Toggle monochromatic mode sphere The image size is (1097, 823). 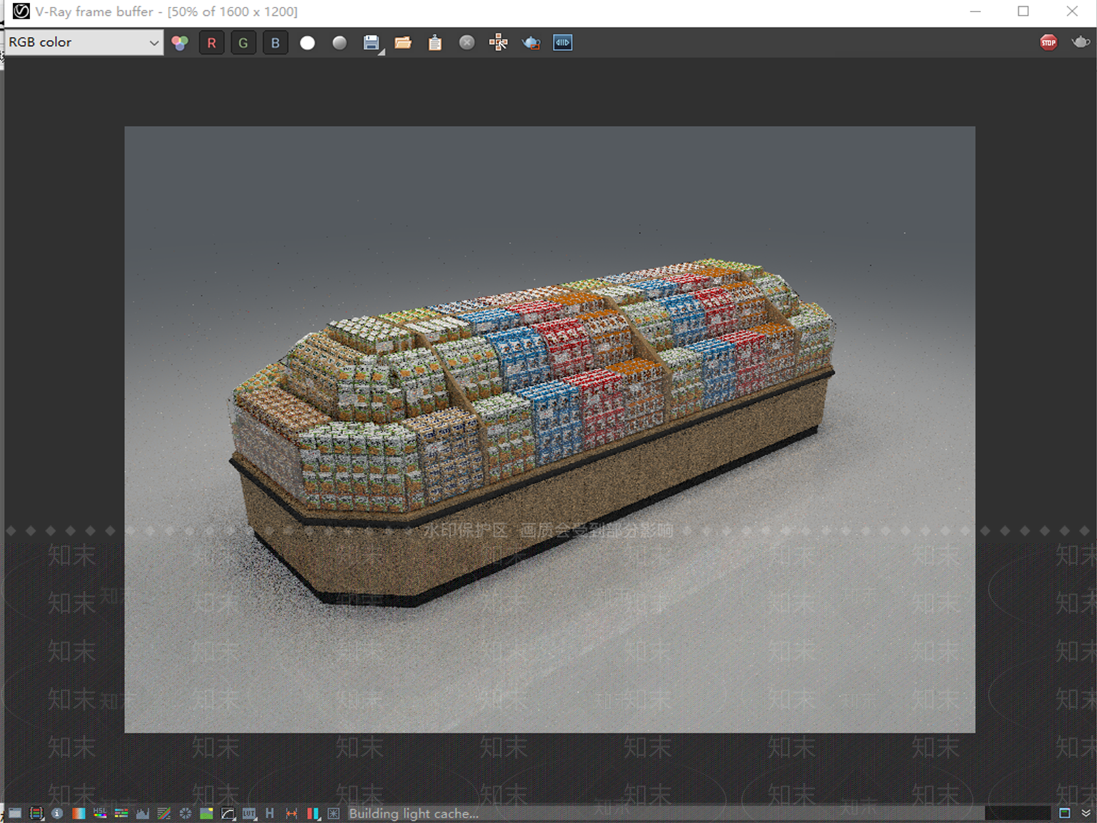point(339,43)
